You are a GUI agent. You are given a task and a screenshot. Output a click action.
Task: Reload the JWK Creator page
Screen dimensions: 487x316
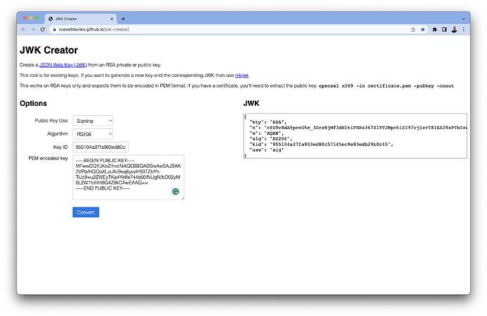[x=42, y=30]
